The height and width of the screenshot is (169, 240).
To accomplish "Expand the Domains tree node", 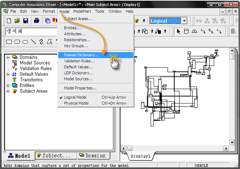I will click(8, 57).
